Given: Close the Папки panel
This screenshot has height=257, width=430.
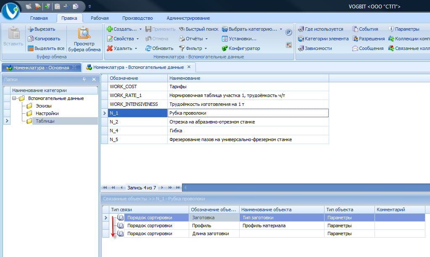Looking at the screenshot, I should (94, 79).
